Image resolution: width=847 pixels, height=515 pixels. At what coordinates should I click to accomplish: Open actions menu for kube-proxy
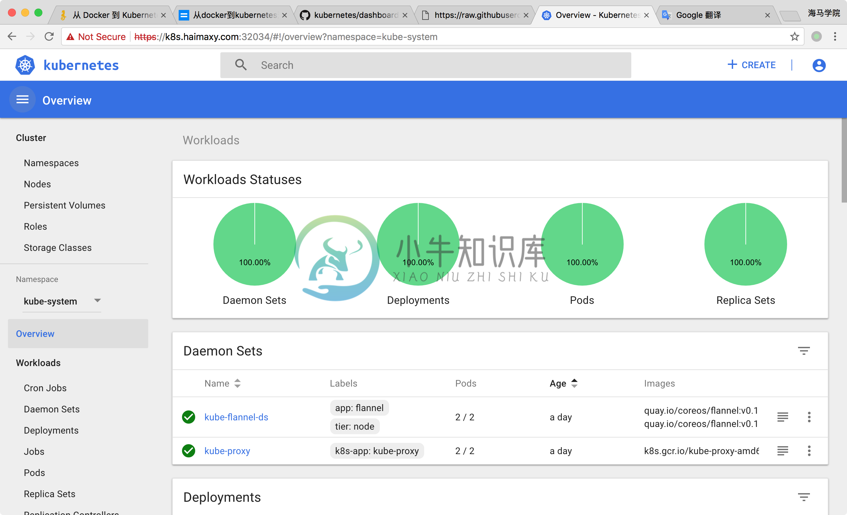click(x=809, y=451)
